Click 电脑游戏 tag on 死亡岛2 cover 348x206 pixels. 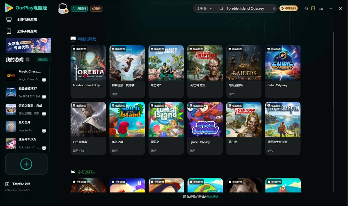(x=157, y=49)
